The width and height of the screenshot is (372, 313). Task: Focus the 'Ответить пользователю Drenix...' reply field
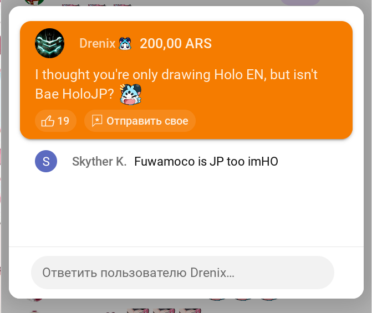point(182,273)
